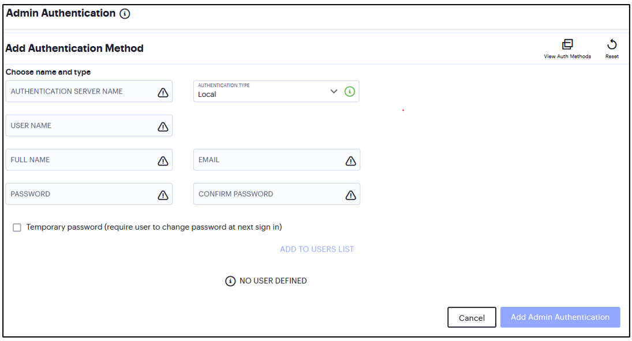Click the warning icon in User Name field
This screenshot has height=341, width=632.
click(162, 125)
